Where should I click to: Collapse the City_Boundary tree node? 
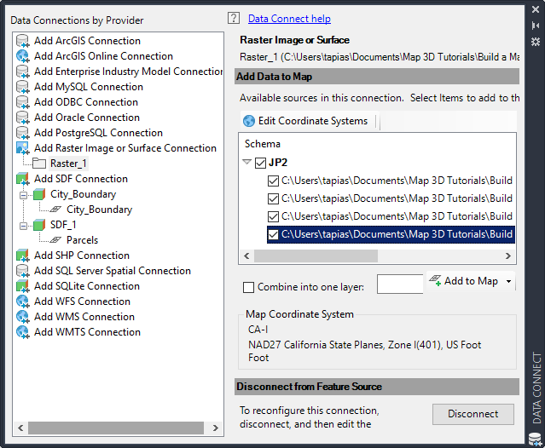pos(27,194)
